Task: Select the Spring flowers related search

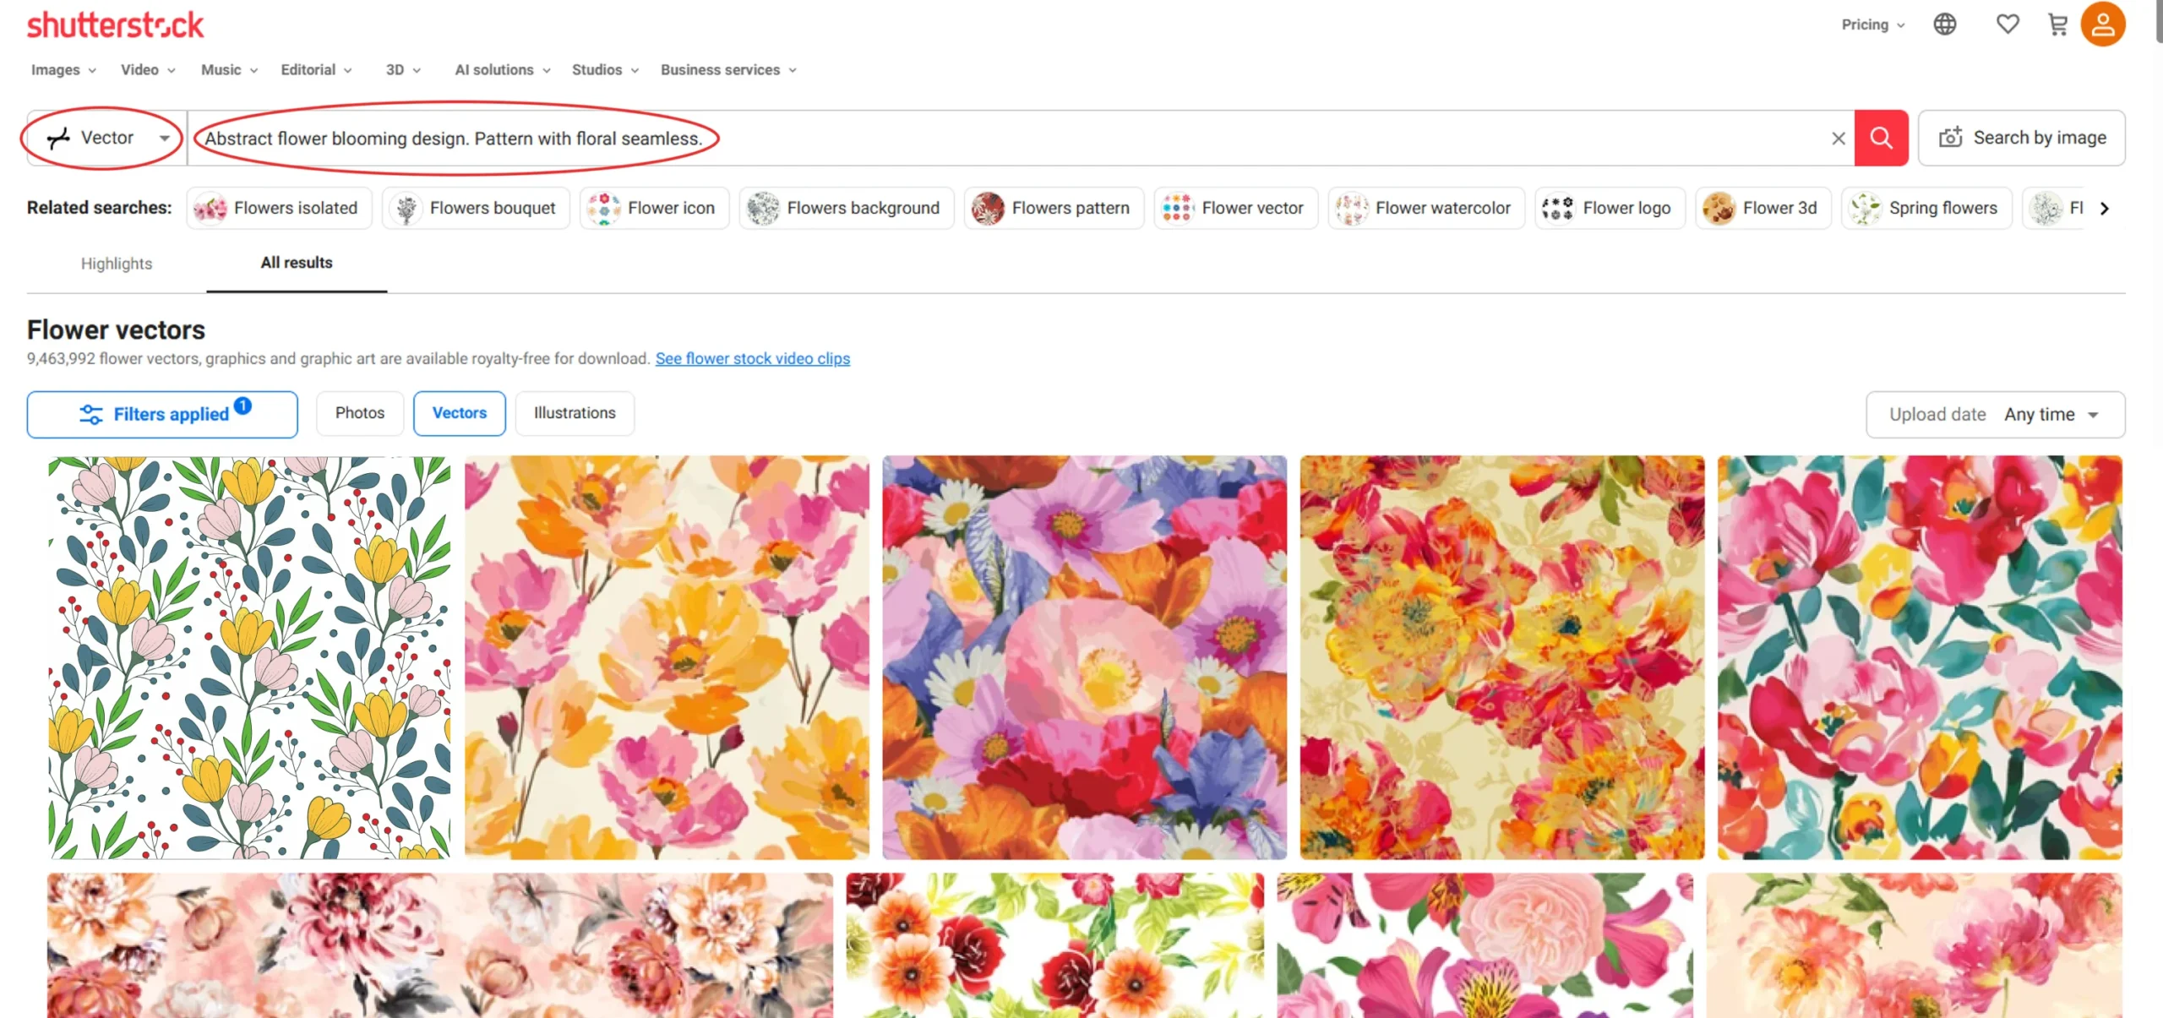Action: point(1926,208)
